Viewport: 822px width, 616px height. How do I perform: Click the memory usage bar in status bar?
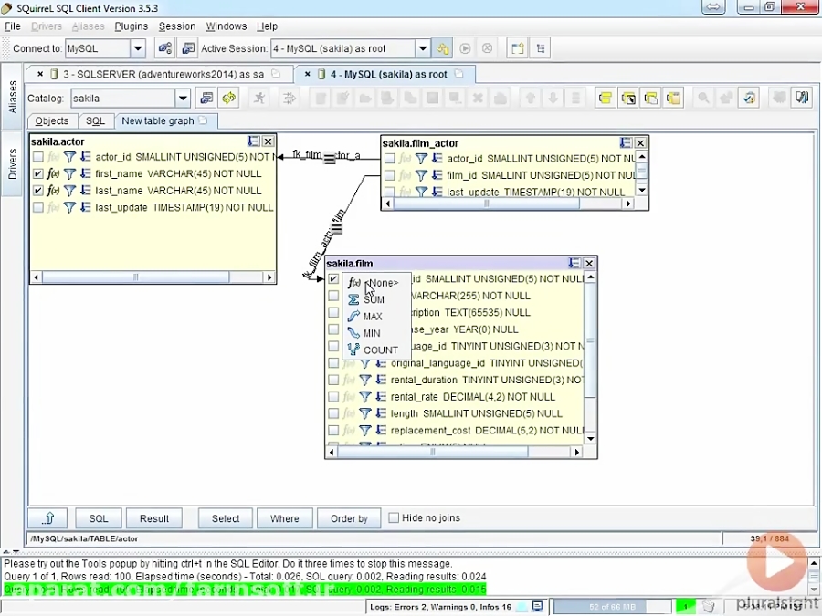coord(612,607)
